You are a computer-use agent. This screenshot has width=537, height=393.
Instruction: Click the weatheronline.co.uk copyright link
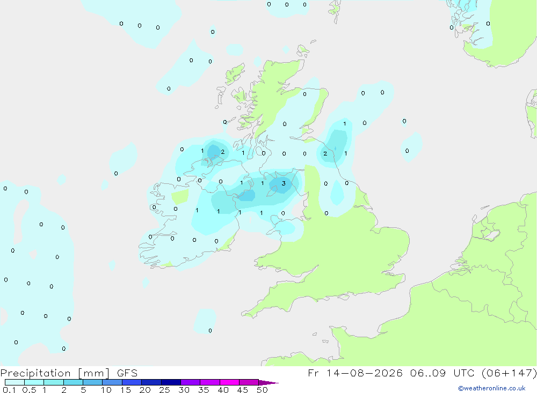click(492, 388)
